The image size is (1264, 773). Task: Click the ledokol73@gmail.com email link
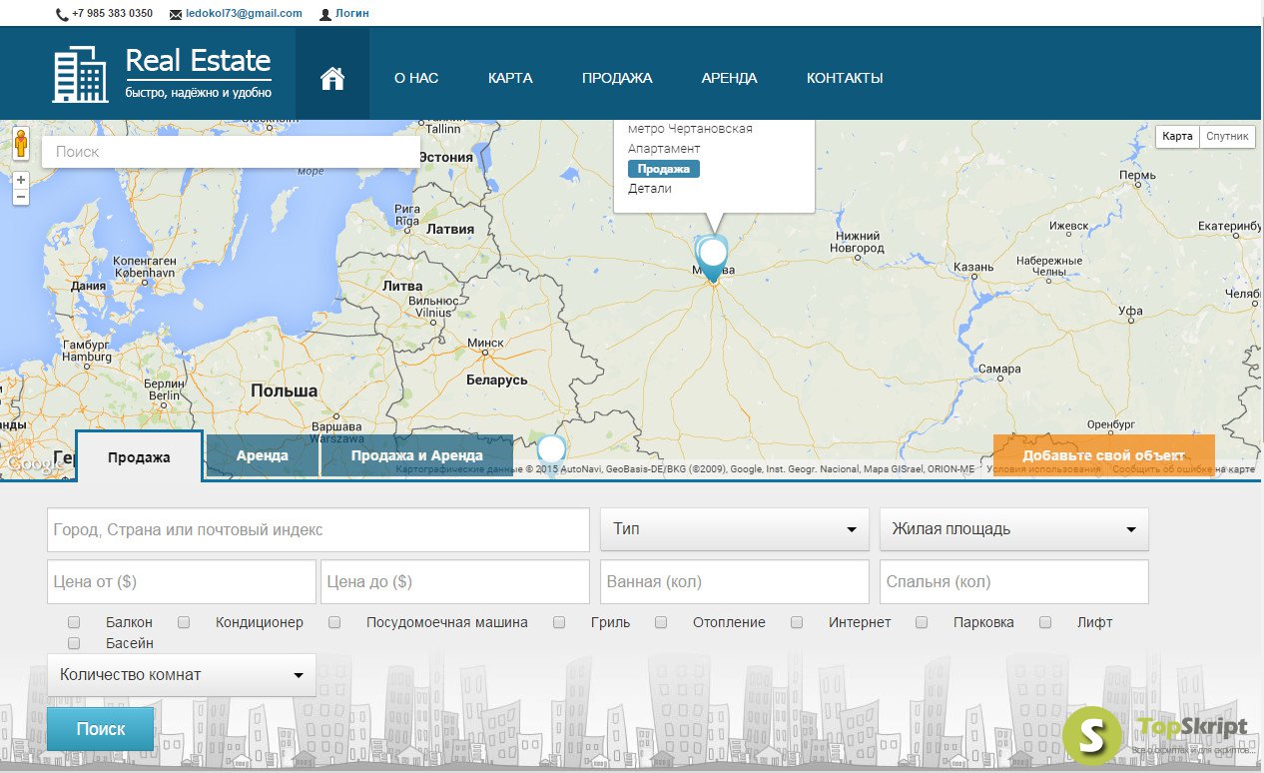244,14
